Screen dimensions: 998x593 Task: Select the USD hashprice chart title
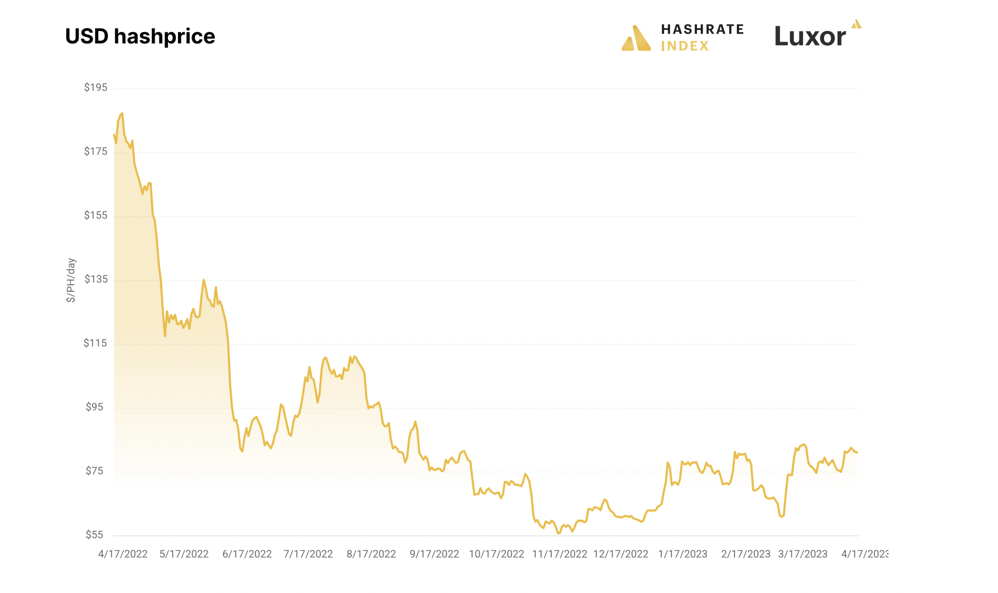click(140, 36)
